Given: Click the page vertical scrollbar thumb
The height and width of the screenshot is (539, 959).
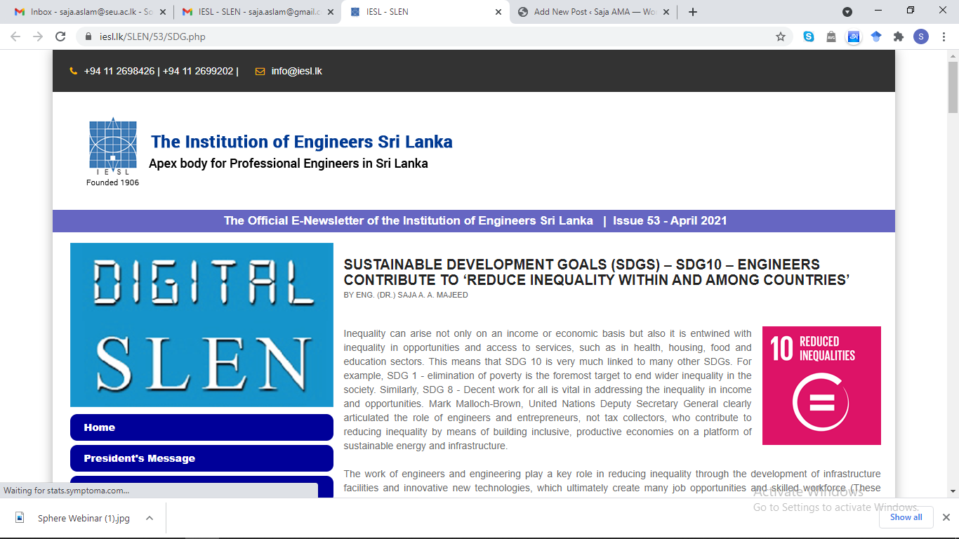Looking at the screenshot, I should [953, 88].
